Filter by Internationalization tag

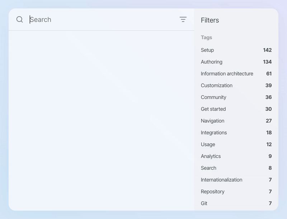[x=221, y=180]
